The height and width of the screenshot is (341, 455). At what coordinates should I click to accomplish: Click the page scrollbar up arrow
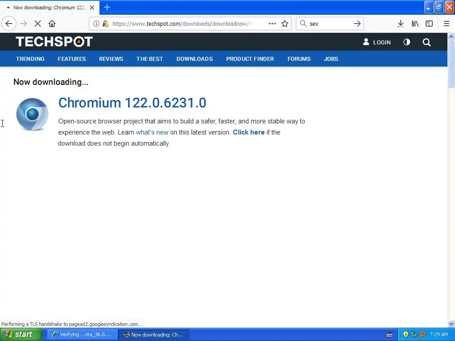point(451,36)
